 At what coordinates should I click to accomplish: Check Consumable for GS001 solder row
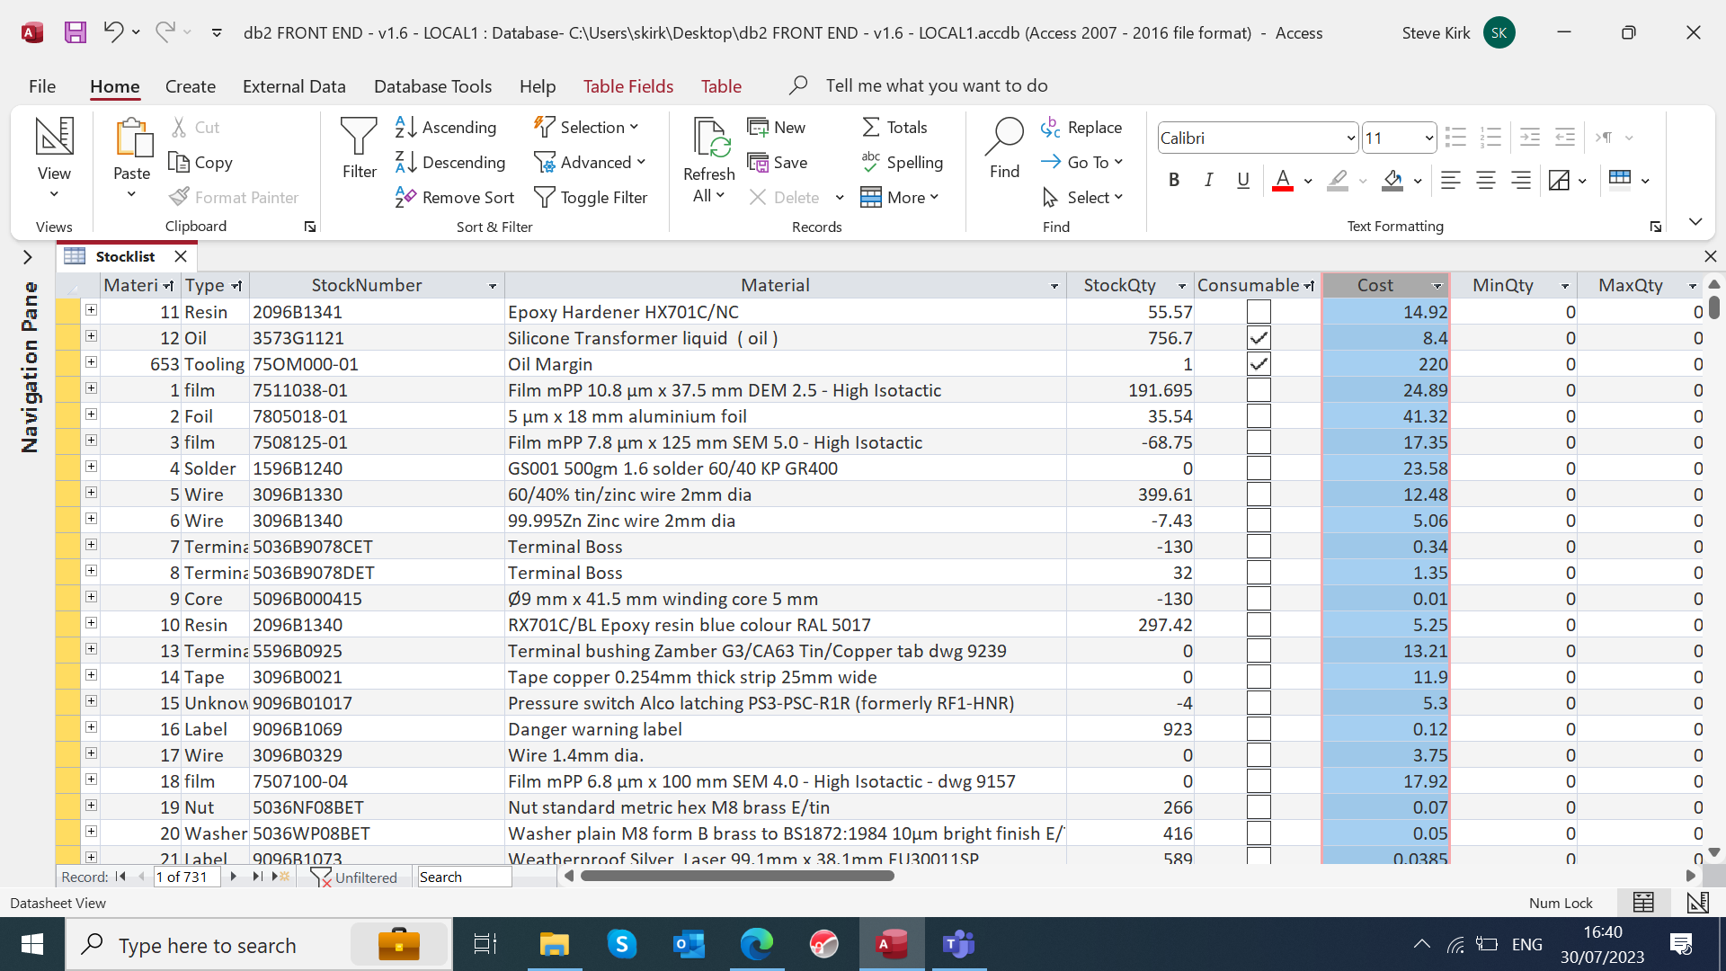pyautogui.click(x=1259, y=468)
